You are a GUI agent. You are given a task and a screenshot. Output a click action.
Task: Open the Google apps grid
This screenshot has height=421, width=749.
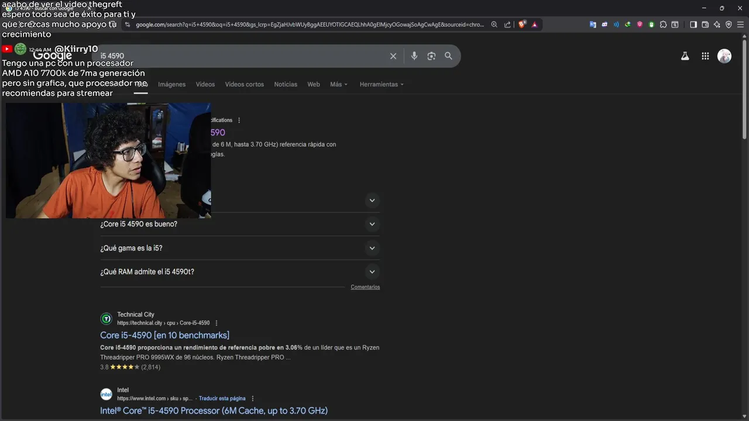[705, 56]
